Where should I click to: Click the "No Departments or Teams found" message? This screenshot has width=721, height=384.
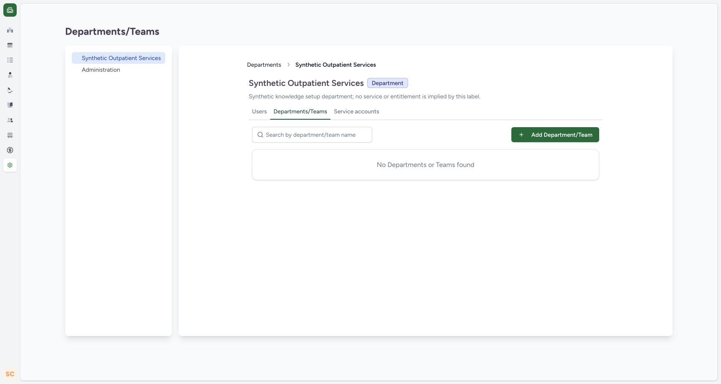click(426, 165)
